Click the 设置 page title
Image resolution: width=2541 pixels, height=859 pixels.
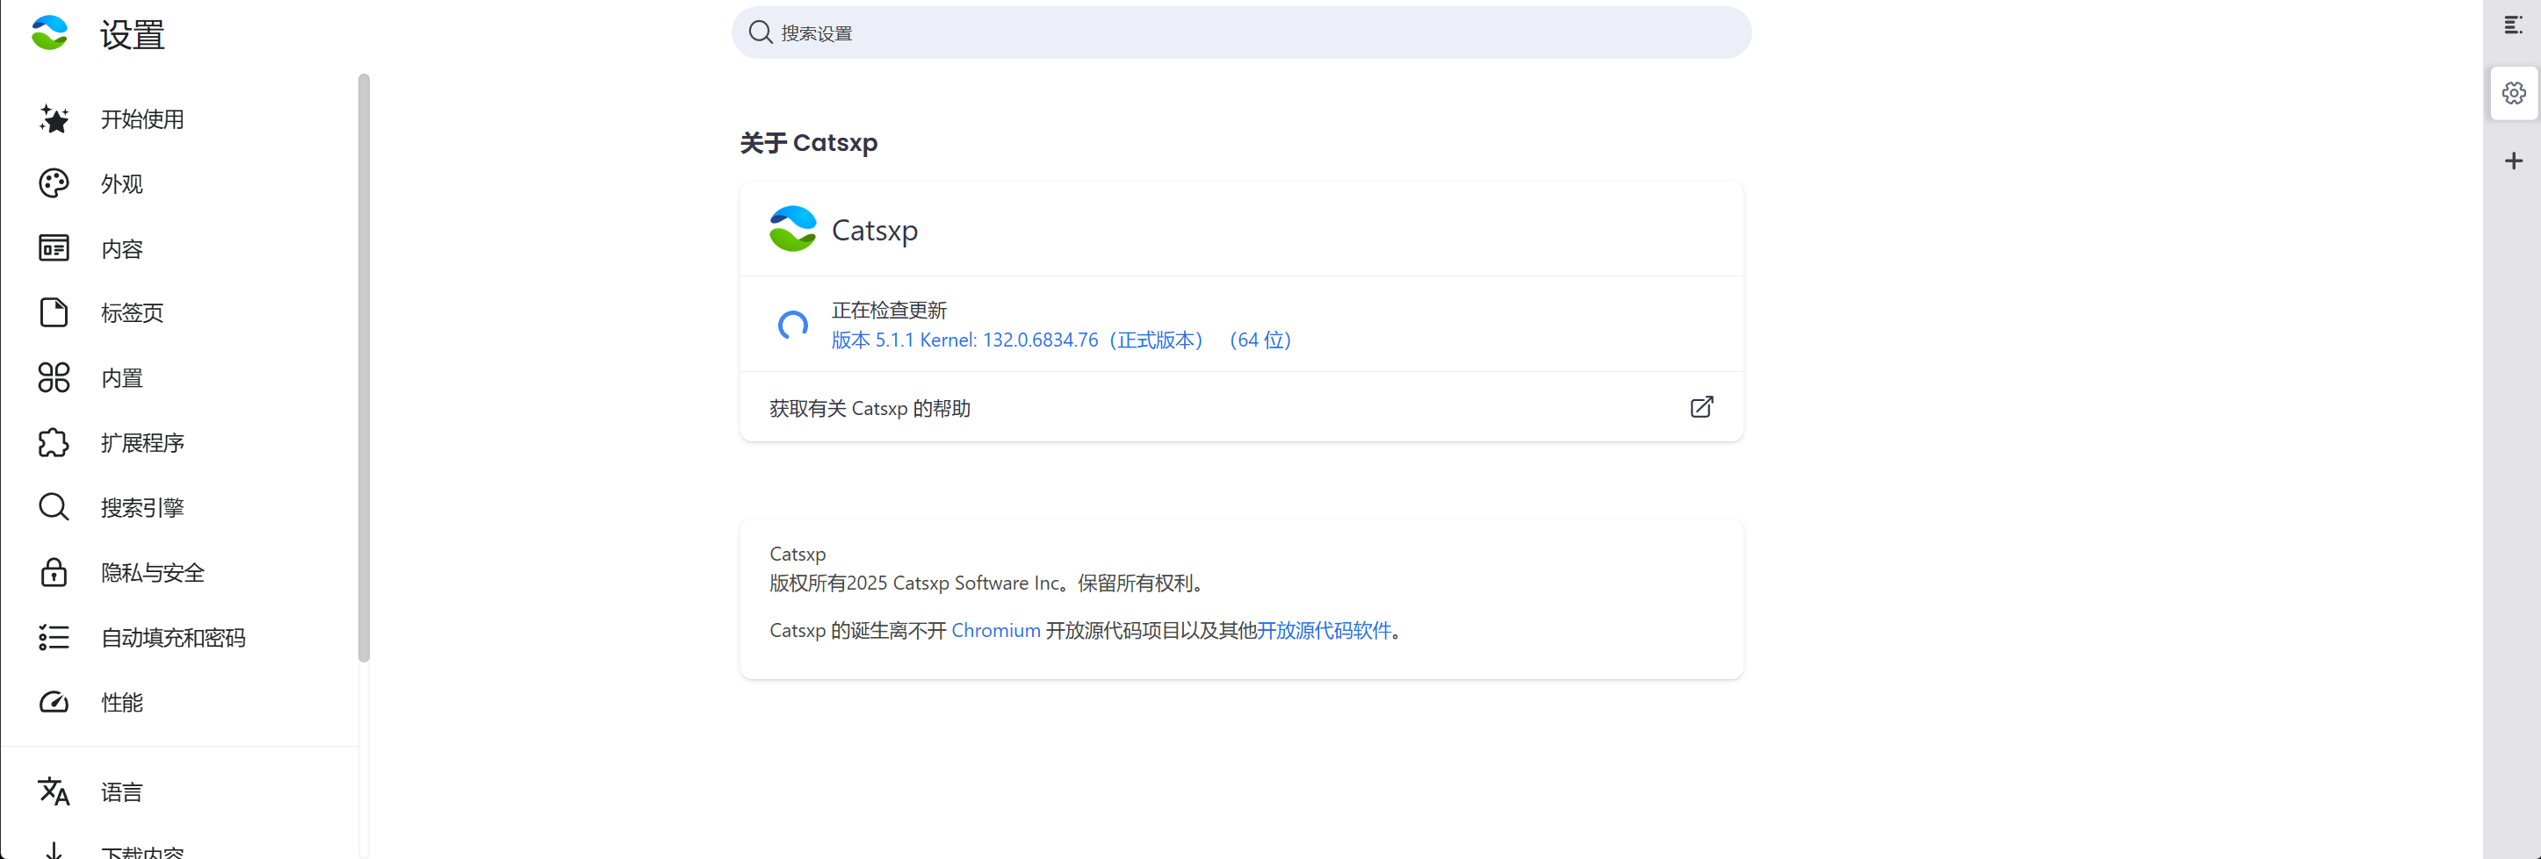pyautogui.click(x=132, y=34)
